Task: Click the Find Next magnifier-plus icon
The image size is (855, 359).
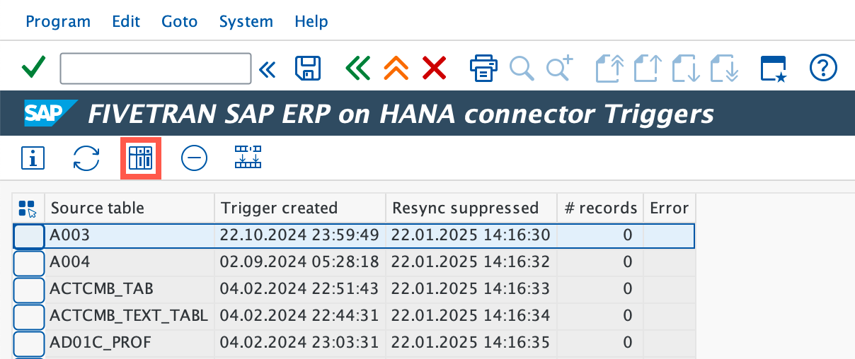Action: (559, 68)
